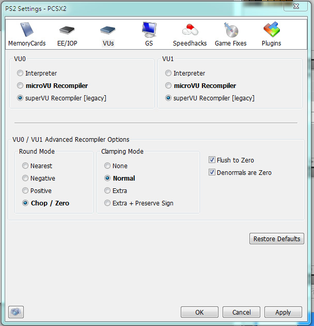Close the PS2 Settings dialog

296,6
